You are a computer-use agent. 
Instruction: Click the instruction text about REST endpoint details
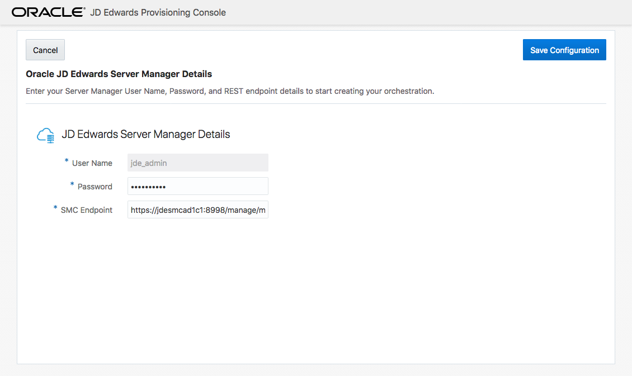click(x=230, y=91)
